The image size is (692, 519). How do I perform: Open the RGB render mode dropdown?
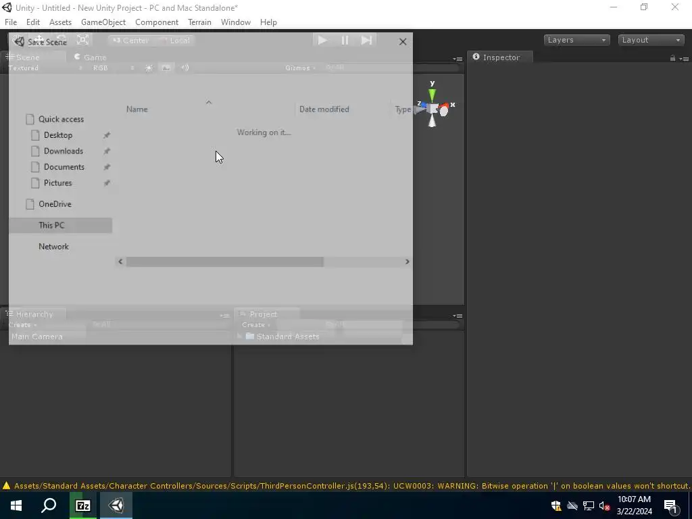tap(113, 68)
